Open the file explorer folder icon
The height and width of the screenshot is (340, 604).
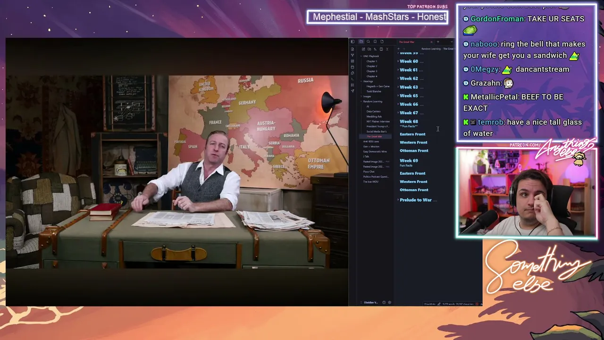click(x=361, y=42)
